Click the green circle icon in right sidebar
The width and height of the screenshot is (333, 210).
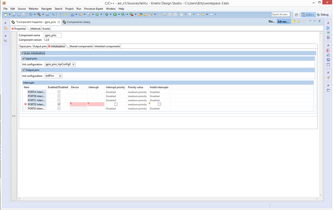pos(328,33)
